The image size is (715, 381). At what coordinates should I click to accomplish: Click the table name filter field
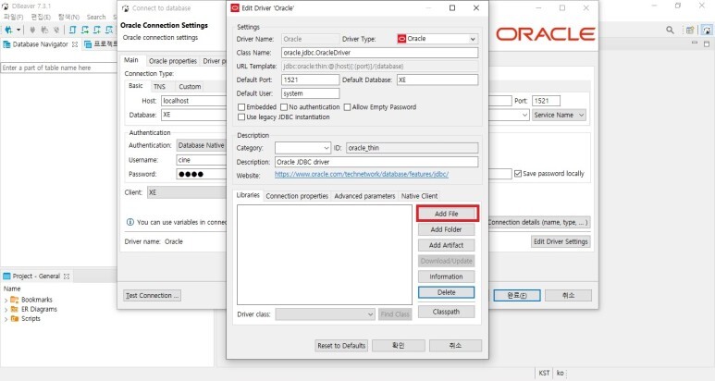58,68
